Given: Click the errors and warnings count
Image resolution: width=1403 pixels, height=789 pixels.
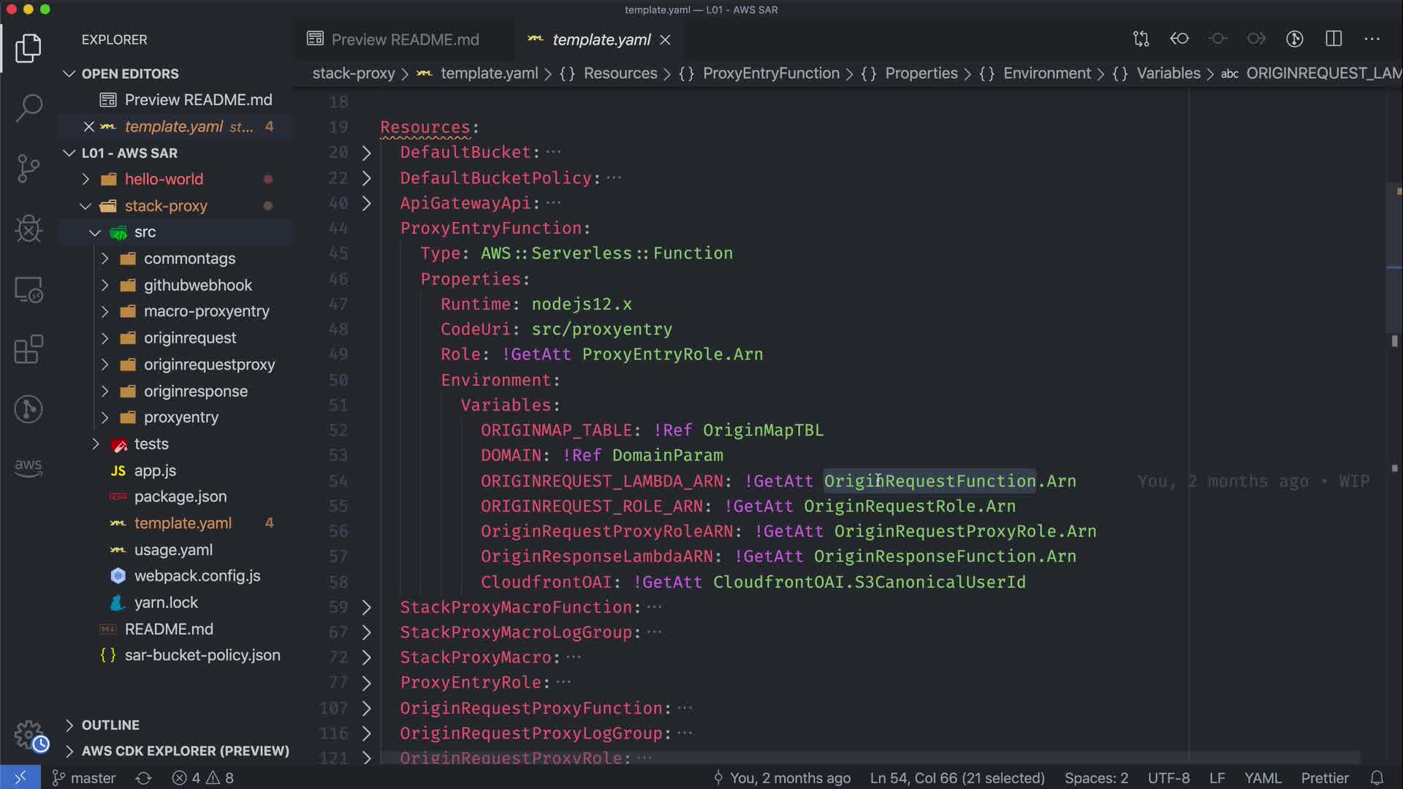Looking at the screenshot, I should (x=203, y=778).
